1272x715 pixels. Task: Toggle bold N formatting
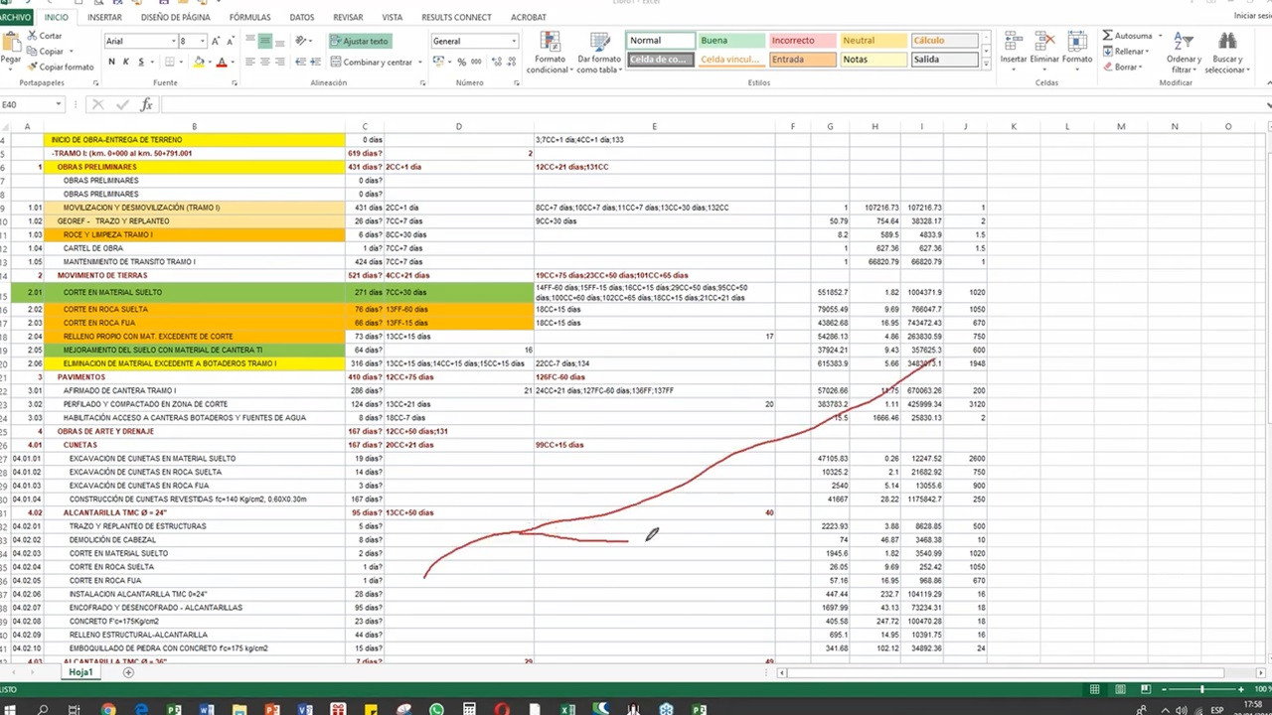(111, 62)
